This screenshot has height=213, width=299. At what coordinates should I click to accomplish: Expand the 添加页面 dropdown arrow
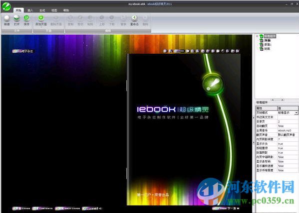(41, 27)
